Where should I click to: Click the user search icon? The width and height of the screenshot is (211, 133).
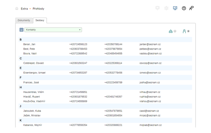(x=191, y=8)
